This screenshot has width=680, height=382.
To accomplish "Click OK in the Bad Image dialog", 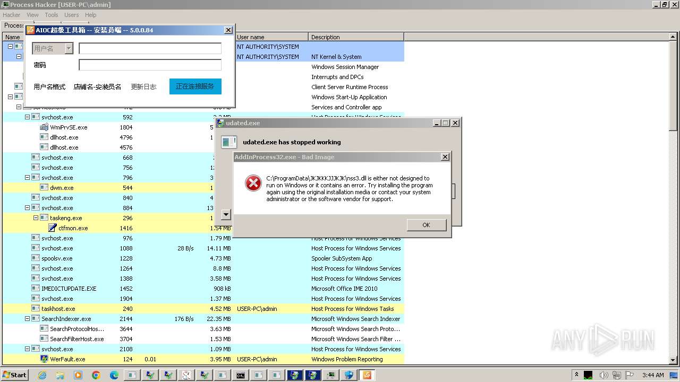I will tap(426, 225).
